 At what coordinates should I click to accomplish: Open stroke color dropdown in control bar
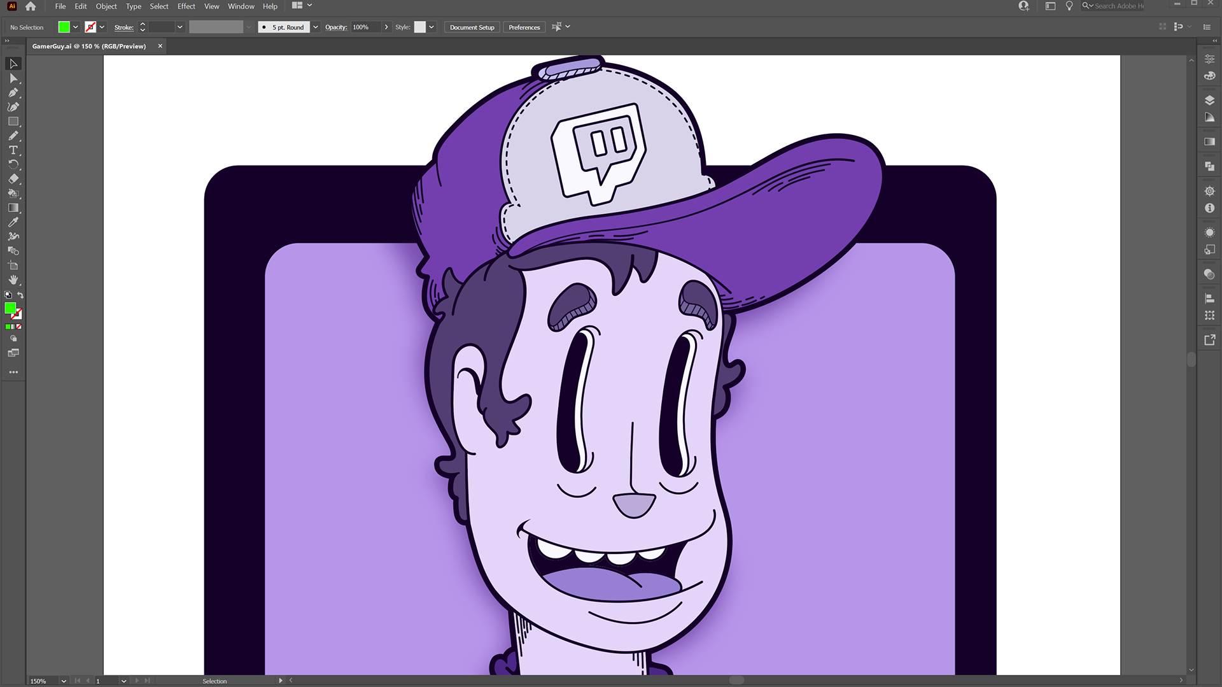point(102,27)
